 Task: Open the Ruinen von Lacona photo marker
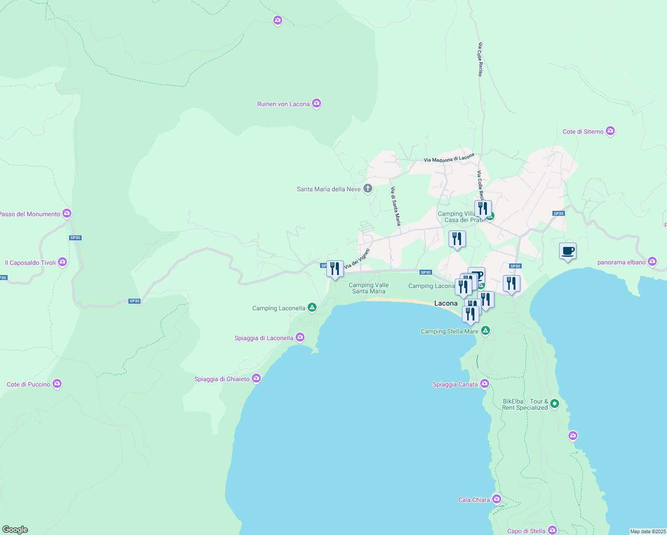pos(317,103)
